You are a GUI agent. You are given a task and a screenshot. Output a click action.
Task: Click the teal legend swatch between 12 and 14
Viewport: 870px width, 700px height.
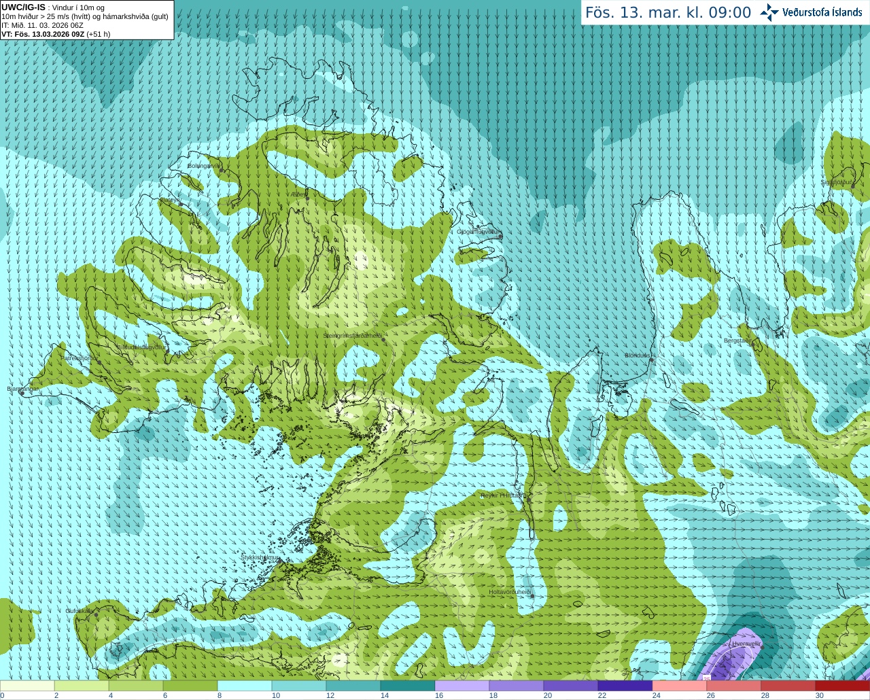353,686
